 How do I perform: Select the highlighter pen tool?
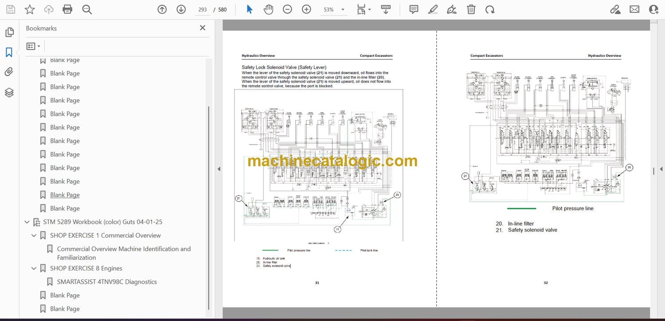pyautogui.click(x=433, y=9)
